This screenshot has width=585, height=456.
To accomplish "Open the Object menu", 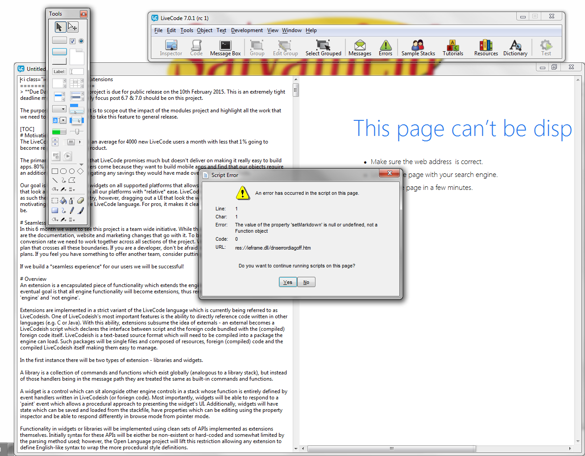I will click(x=204, y=30).
